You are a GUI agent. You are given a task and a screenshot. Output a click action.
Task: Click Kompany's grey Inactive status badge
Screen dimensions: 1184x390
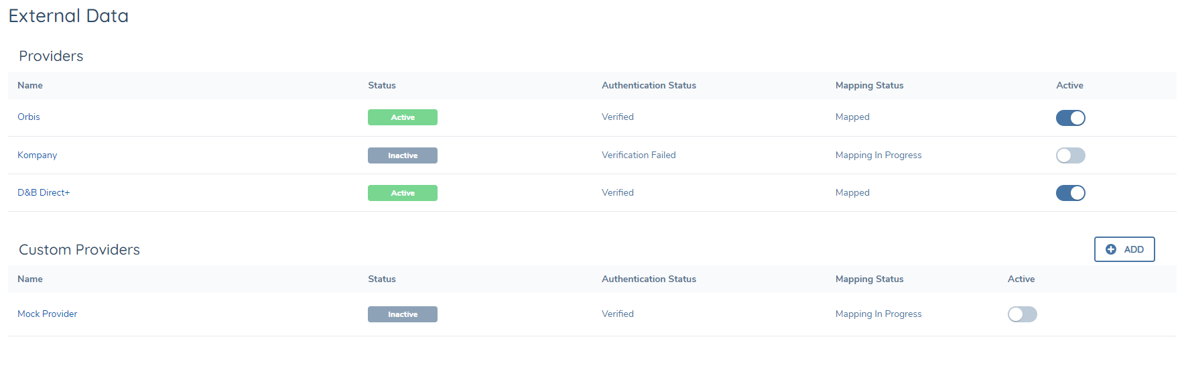pos(403,155)
